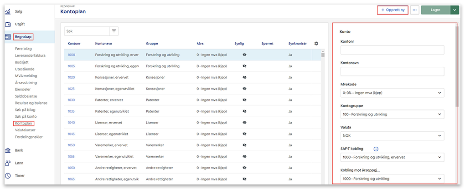
Task: Toggle visibility for account 1000
Action: pos(244,55)
